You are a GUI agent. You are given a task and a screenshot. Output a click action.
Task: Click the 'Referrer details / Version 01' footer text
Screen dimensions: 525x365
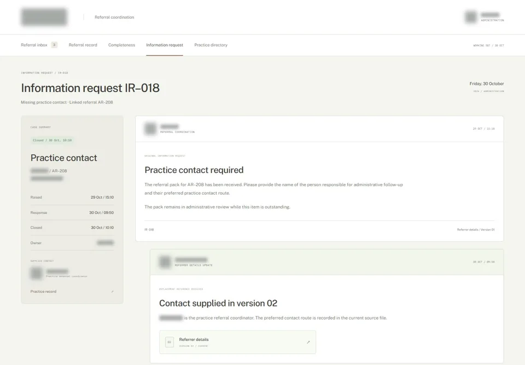click(475, 230)
